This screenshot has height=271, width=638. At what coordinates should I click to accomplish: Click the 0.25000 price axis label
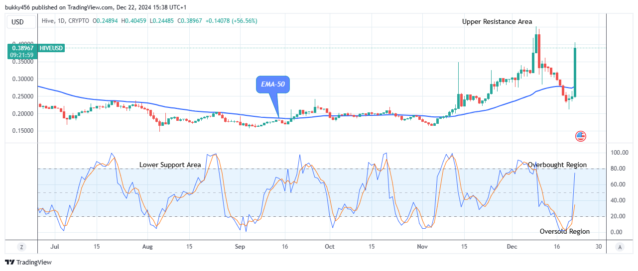[23, 96]
